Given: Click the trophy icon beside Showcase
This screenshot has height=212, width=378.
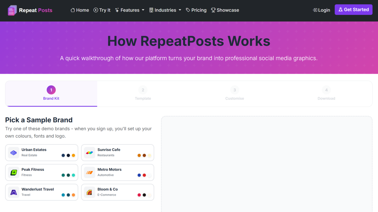Looking at the screenshot, I should [x=214, y=10].
